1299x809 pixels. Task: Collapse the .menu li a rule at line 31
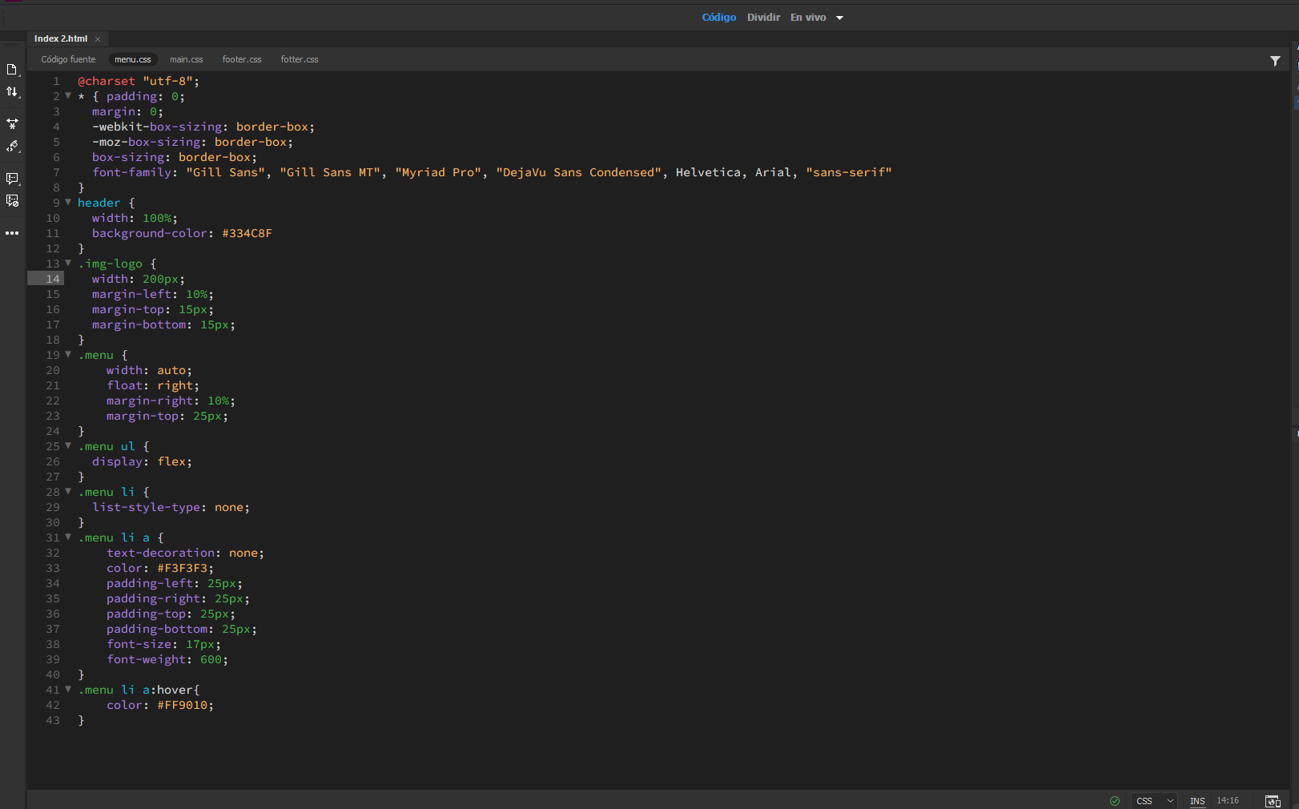68,537
